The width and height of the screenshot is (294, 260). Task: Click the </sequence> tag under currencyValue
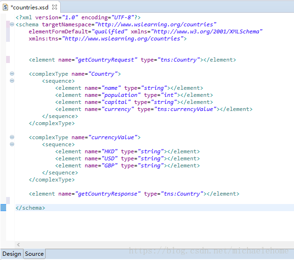click(60, 173)
